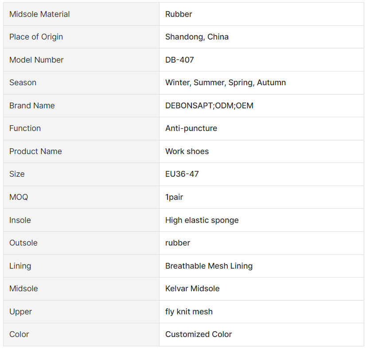Click the Customized Color value

pos(199,334)
